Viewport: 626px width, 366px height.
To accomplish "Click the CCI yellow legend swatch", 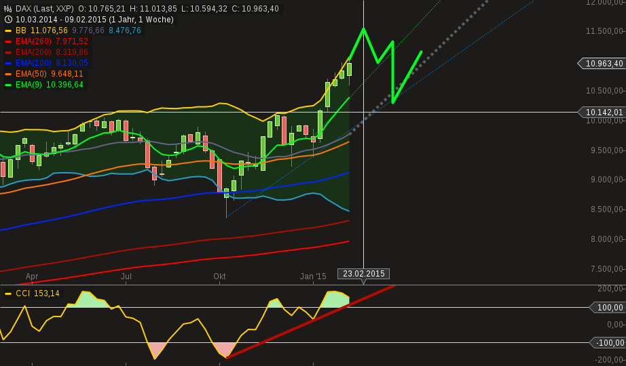I will point(8,294).
